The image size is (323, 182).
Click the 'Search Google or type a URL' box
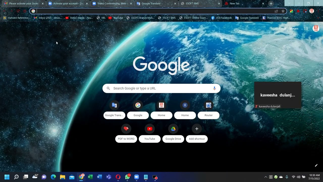tap(161, 88)
